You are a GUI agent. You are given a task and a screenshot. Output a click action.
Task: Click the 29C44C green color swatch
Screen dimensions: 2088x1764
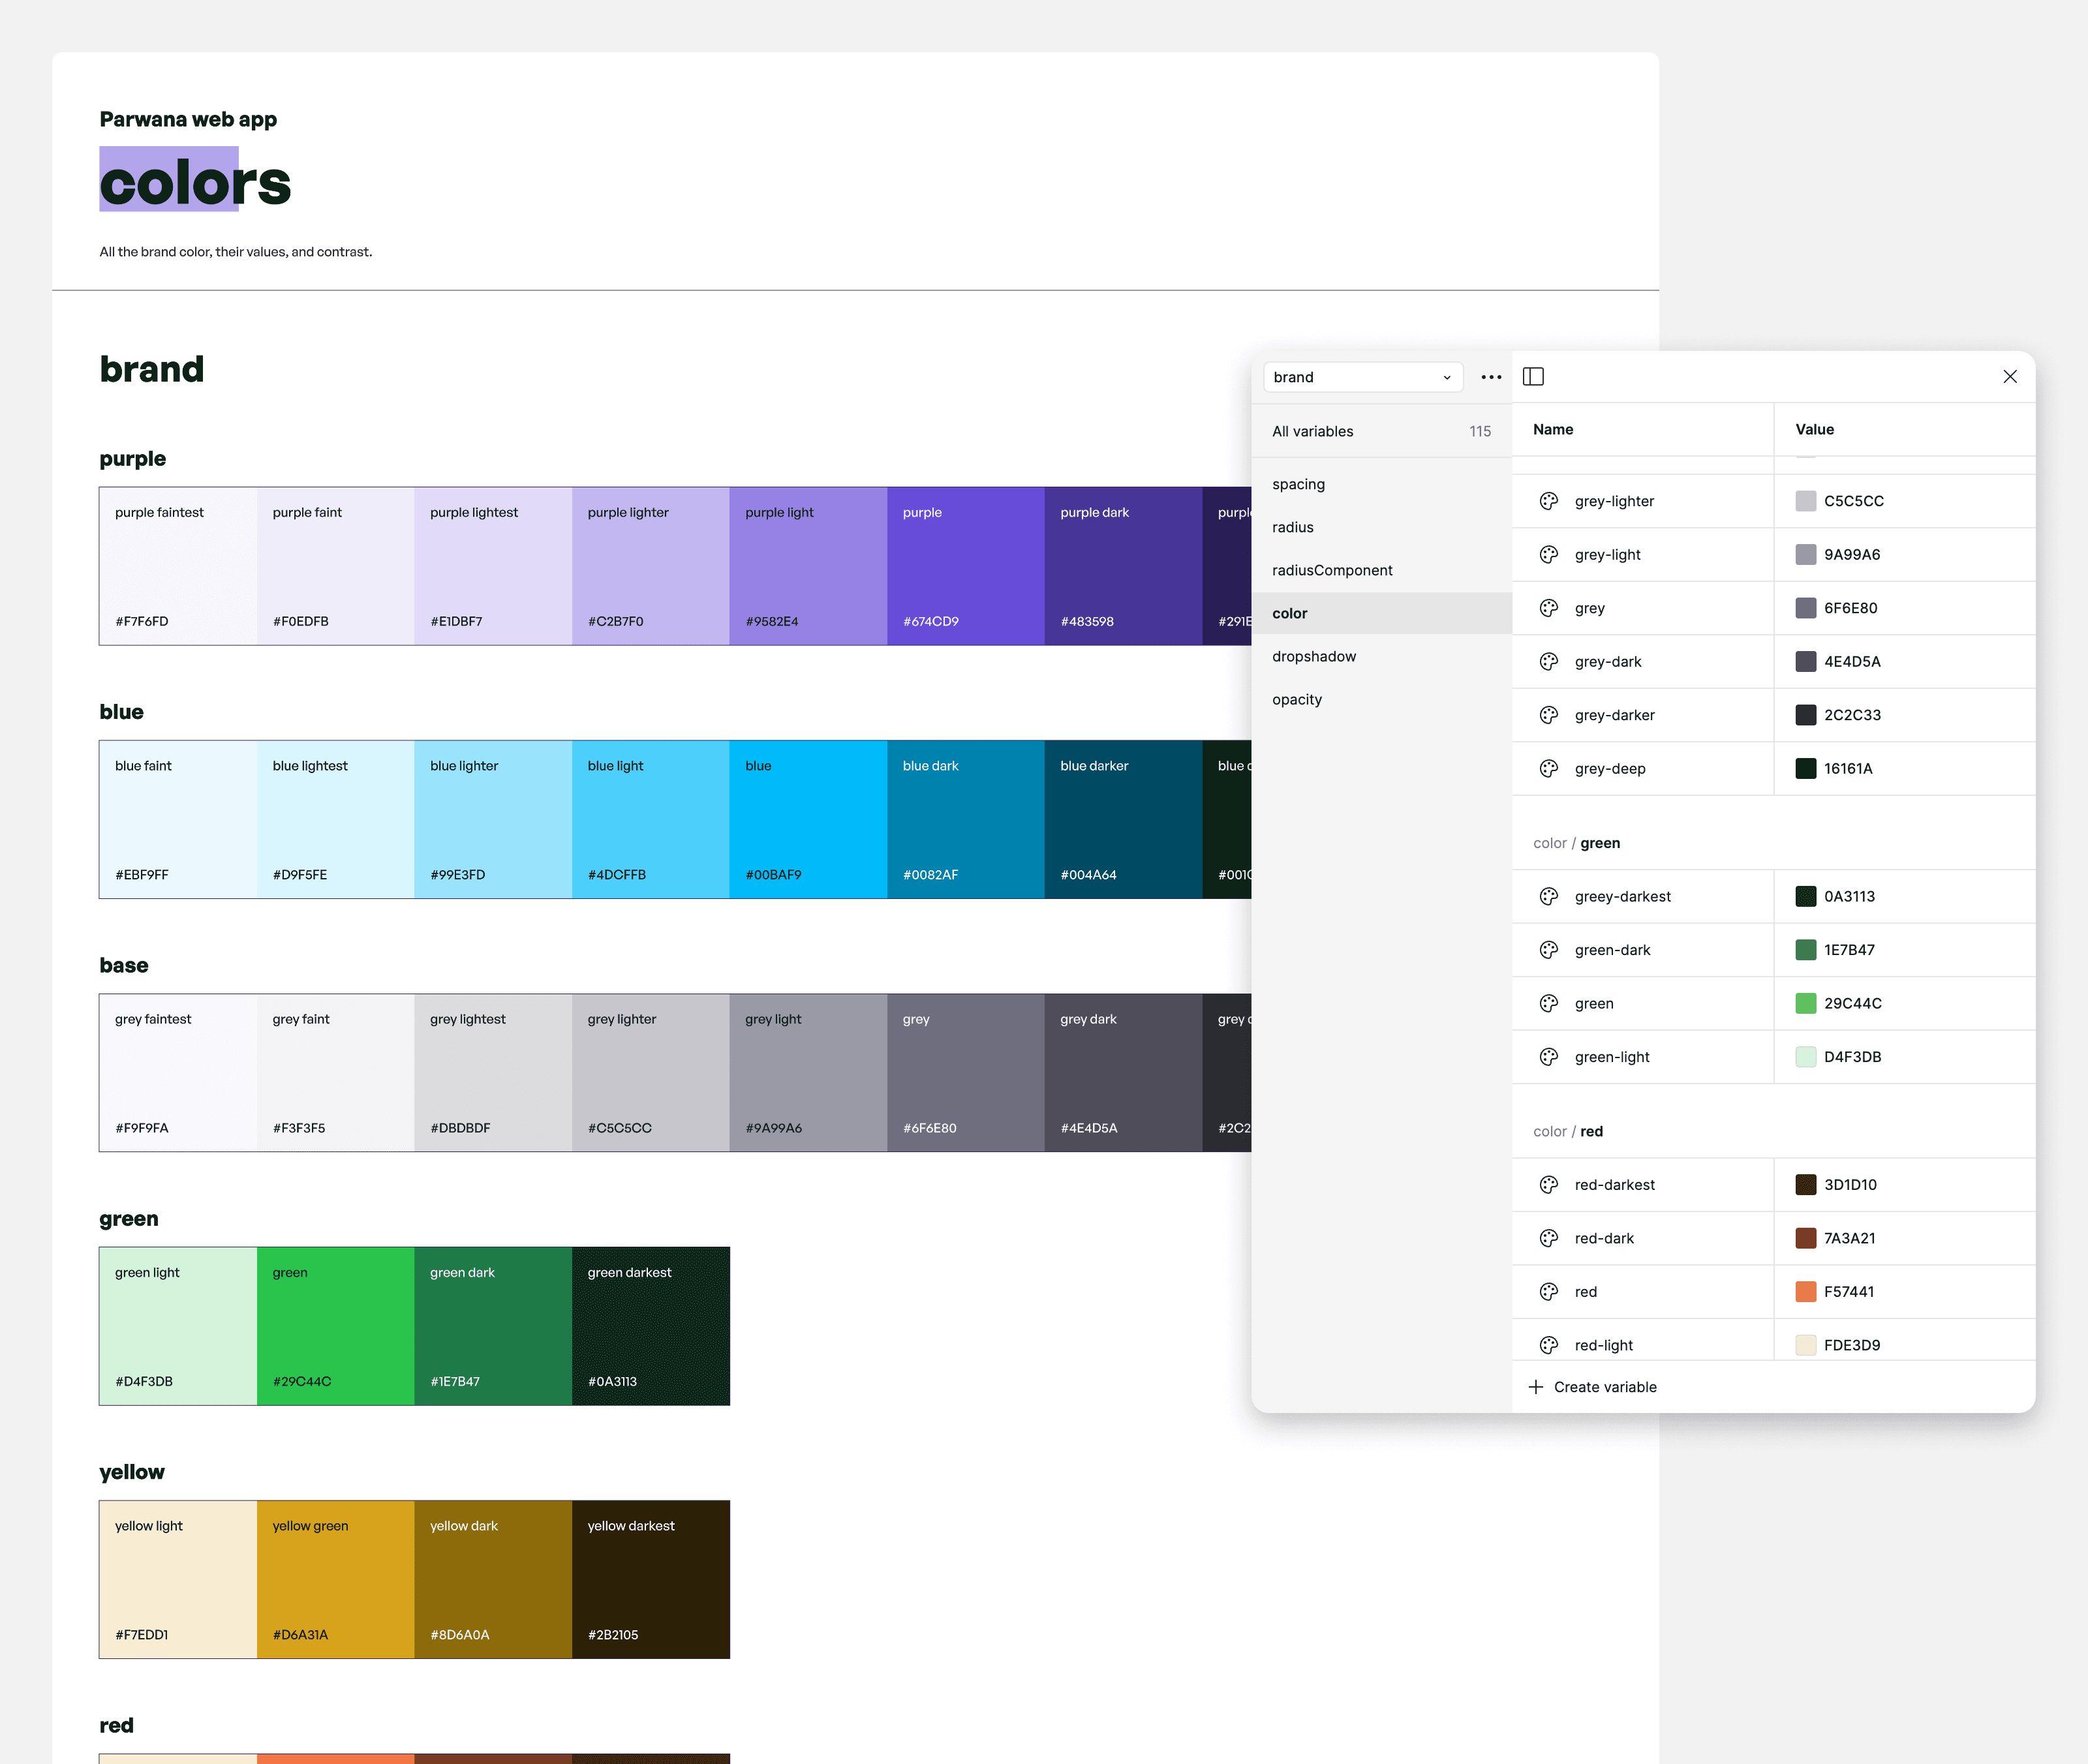point(1805,1003)
